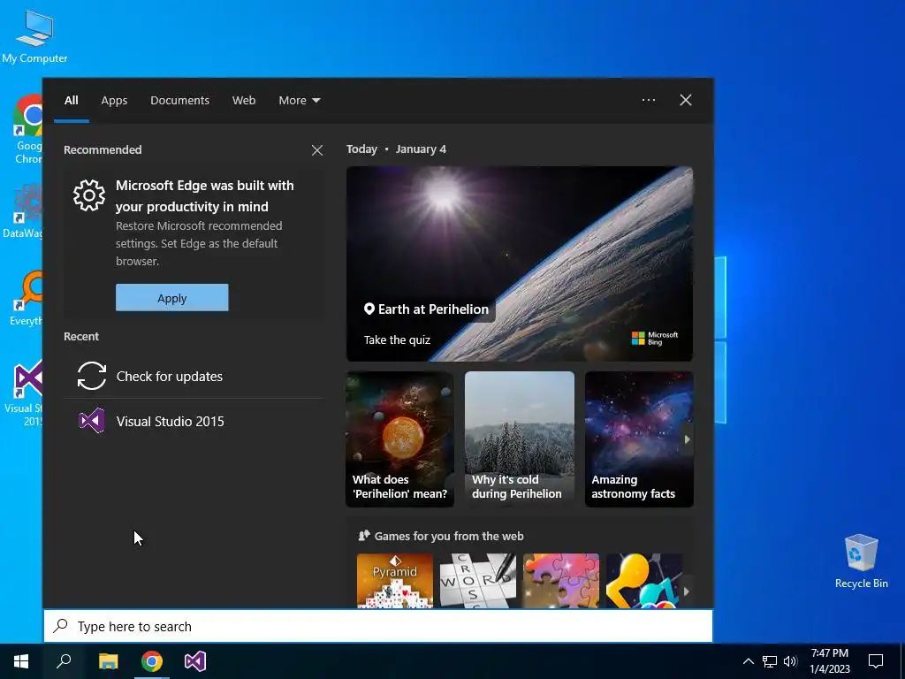Image resolution: width=905 pixels, height=679 pixels.
Task: Click the volume speaker tray icon
Action: tap(790, 661)
